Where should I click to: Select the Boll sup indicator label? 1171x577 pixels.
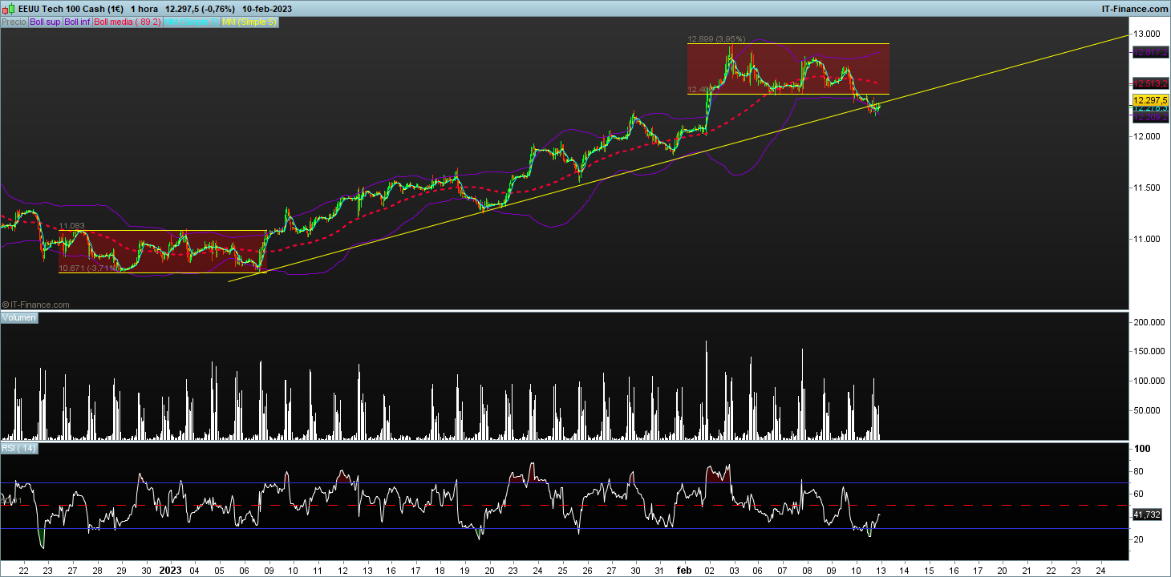pos(45,22)
